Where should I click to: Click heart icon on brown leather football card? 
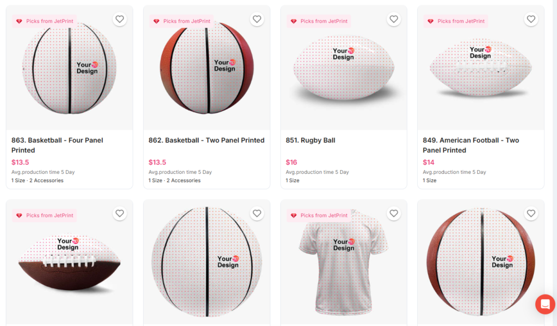[x=120, y=214]
